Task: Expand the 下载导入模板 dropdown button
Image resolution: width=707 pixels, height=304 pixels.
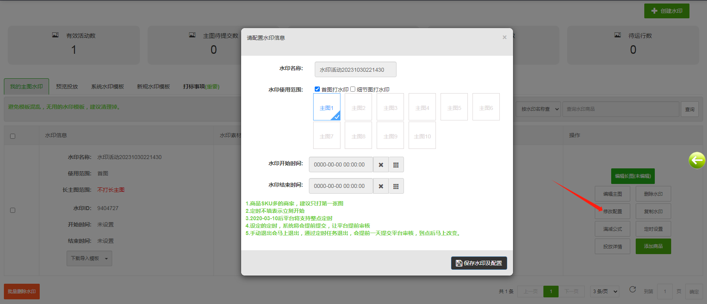Action: [89, 258]
